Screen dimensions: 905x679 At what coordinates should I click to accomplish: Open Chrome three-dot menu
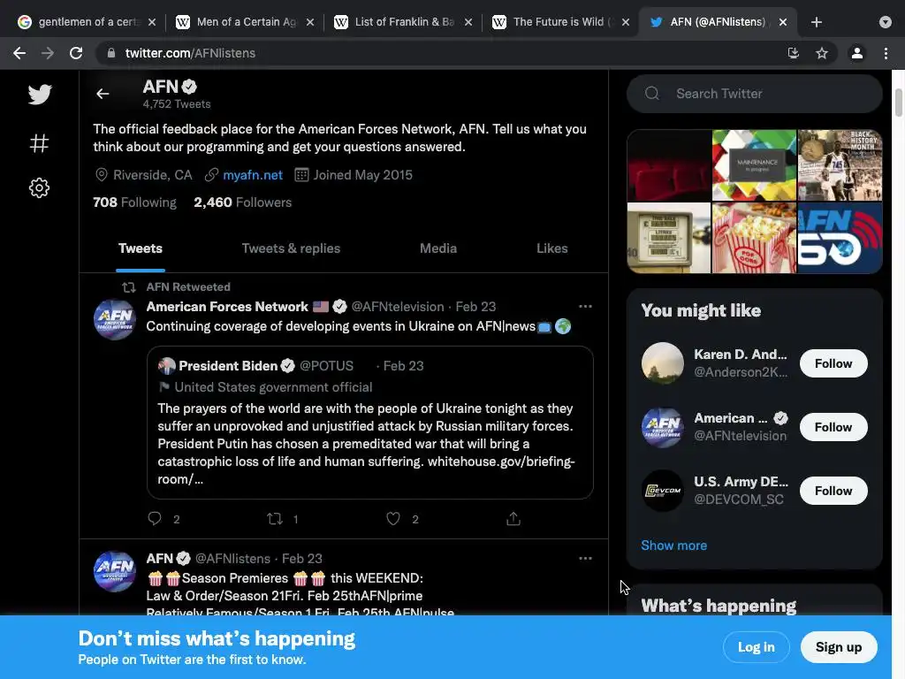tap(886, 53)
